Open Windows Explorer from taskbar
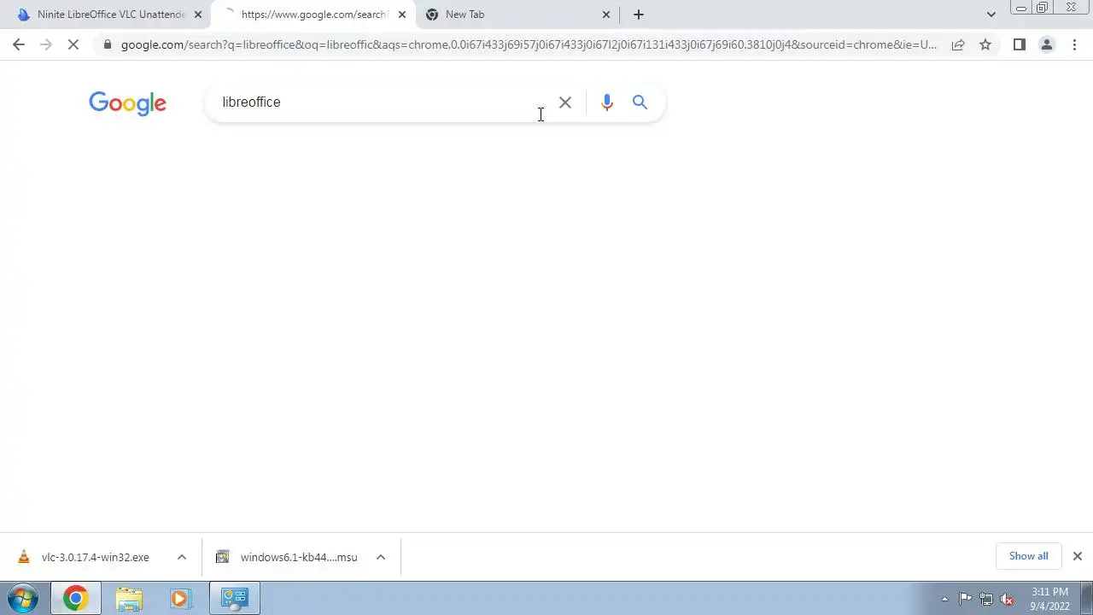 [x=128, y=599]
